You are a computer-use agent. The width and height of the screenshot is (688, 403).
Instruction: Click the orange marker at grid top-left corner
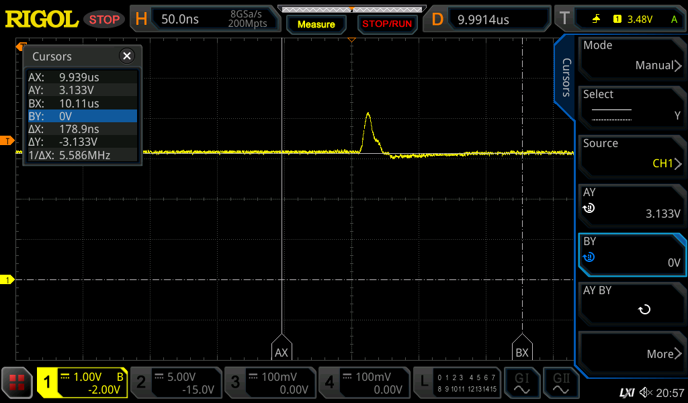click(x=21, y=46)
